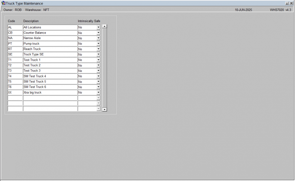296x181 pixels.
Task: Click the T4 code field
Action: 15,76
